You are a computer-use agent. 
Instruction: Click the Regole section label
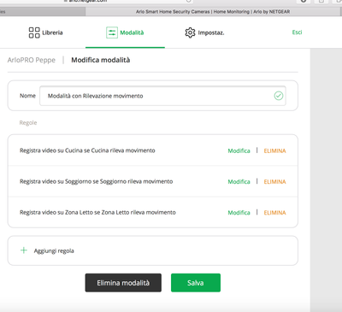(28, 122)
